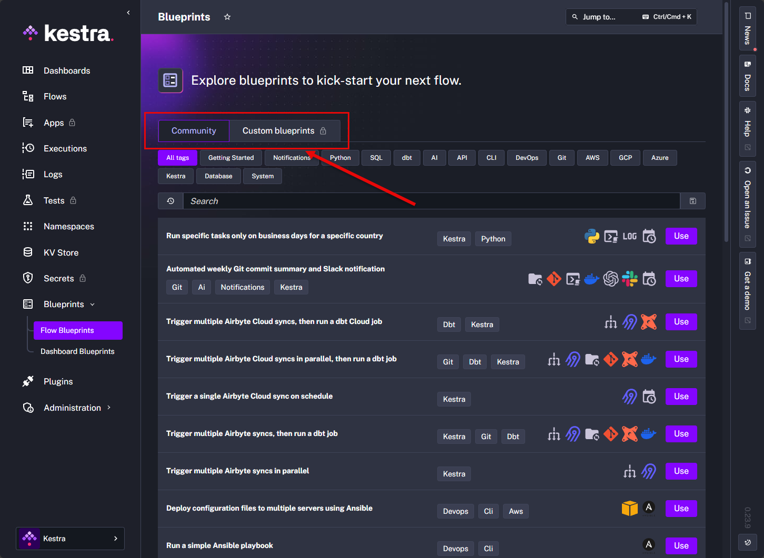The width and height of the screenshot is (764, 558).
Task: Switch to the Custom blueprints tab
Action: [285, 131]
